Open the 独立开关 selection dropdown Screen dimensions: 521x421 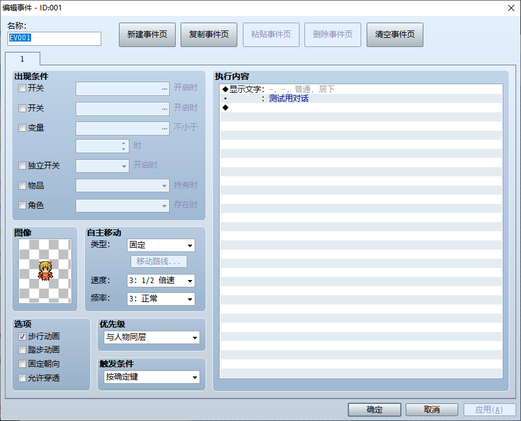[x=102, y=166]
